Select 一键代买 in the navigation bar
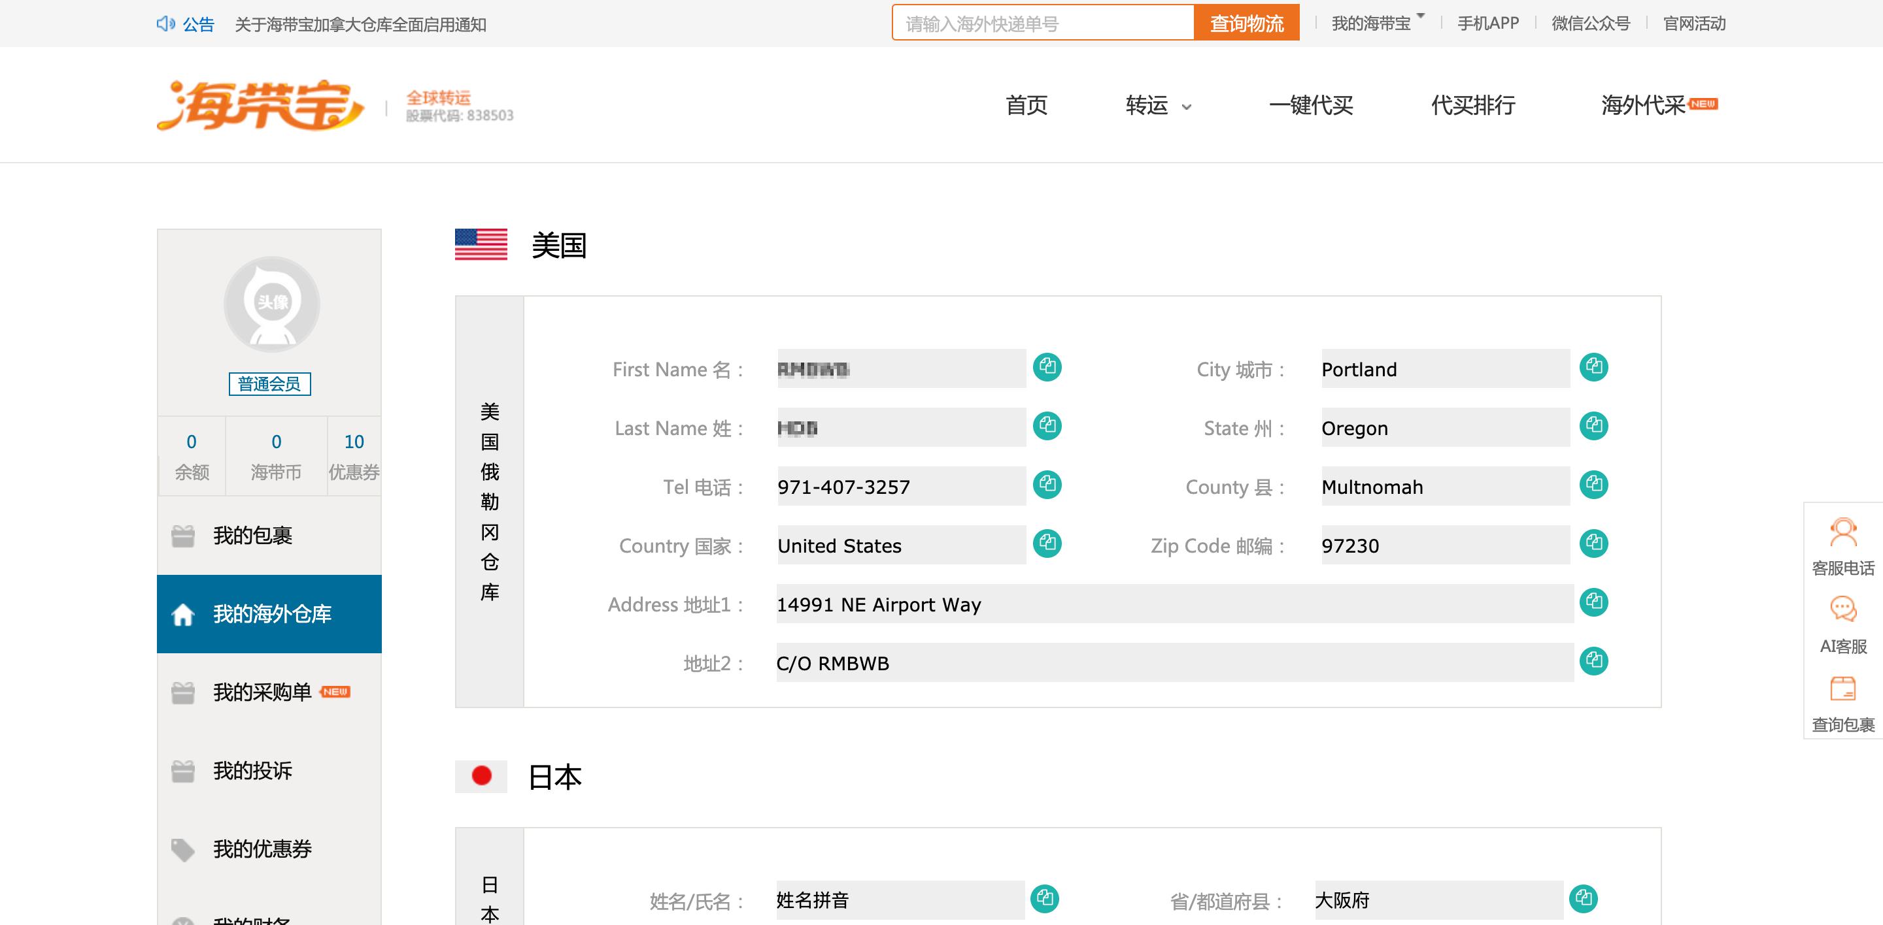Image resolution: width=1883 pixels, height=925 pixels. coord(1311,106)
